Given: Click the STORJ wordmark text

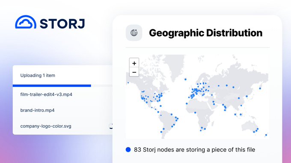Looking at the screenshot, I should point(62,24).
